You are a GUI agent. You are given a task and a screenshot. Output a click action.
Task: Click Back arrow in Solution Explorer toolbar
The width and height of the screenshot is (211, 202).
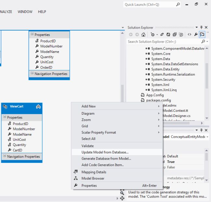pos(131,35)
